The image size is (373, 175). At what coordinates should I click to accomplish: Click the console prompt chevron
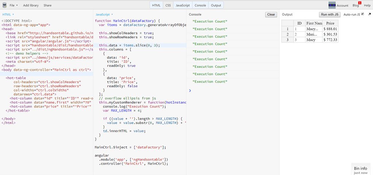point(190,90)
